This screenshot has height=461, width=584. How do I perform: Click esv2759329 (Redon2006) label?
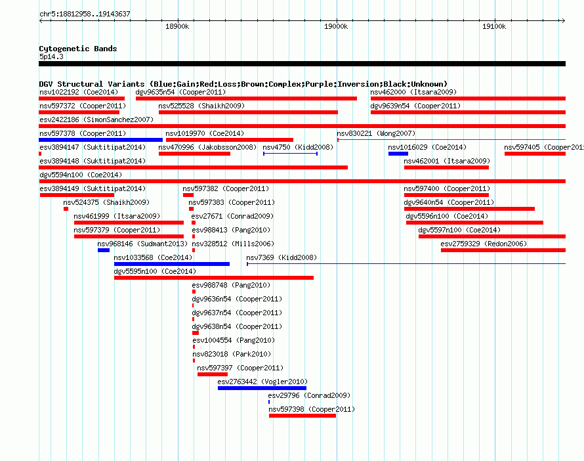[x=484, y=244]
